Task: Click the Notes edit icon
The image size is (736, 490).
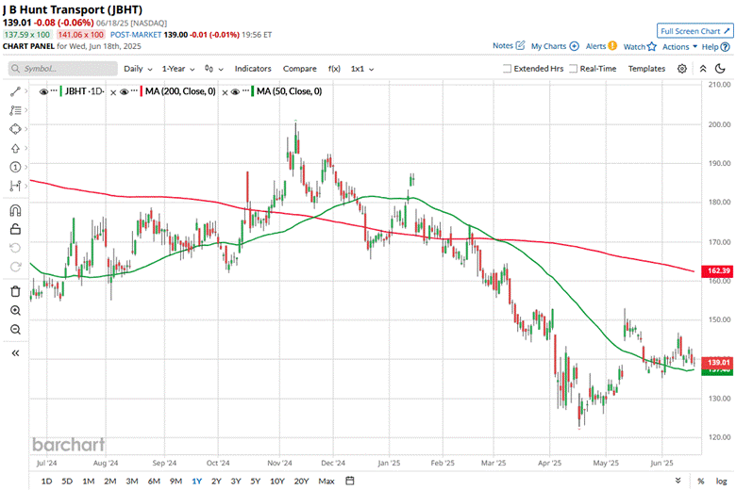Action: point(520,45)
